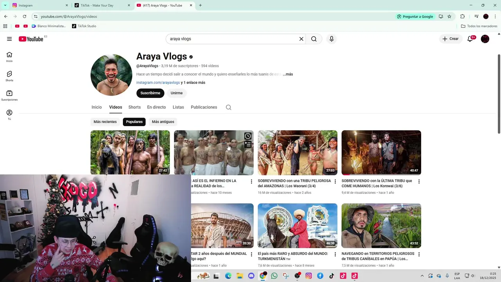The image size is (501, 282).
Task: Search within the channel using the magnifier icon
Action: [x=229, y=107]
